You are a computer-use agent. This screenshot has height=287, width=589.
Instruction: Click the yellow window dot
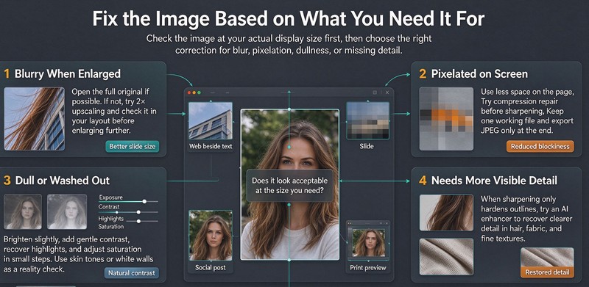coord(194,92)
